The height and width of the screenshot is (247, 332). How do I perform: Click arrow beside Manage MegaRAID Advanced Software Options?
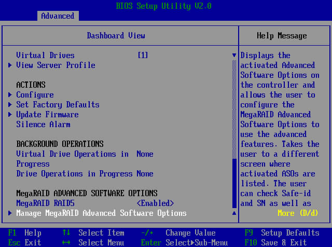pyautogui.click(x=10, y=213)
